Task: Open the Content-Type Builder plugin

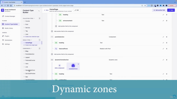Action: [x=11, y=24]
